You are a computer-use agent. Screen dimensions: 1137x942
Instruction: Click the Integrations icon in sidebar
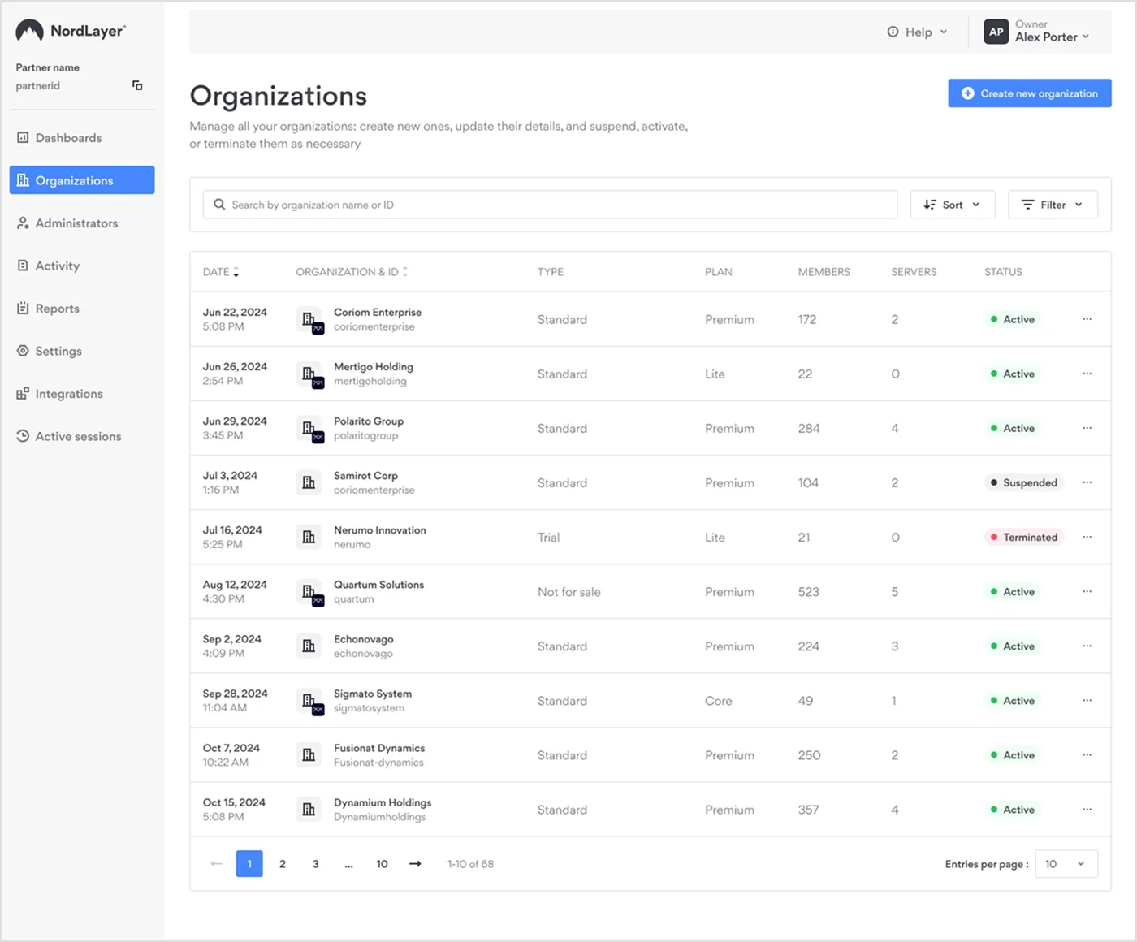tap(21, 393)
